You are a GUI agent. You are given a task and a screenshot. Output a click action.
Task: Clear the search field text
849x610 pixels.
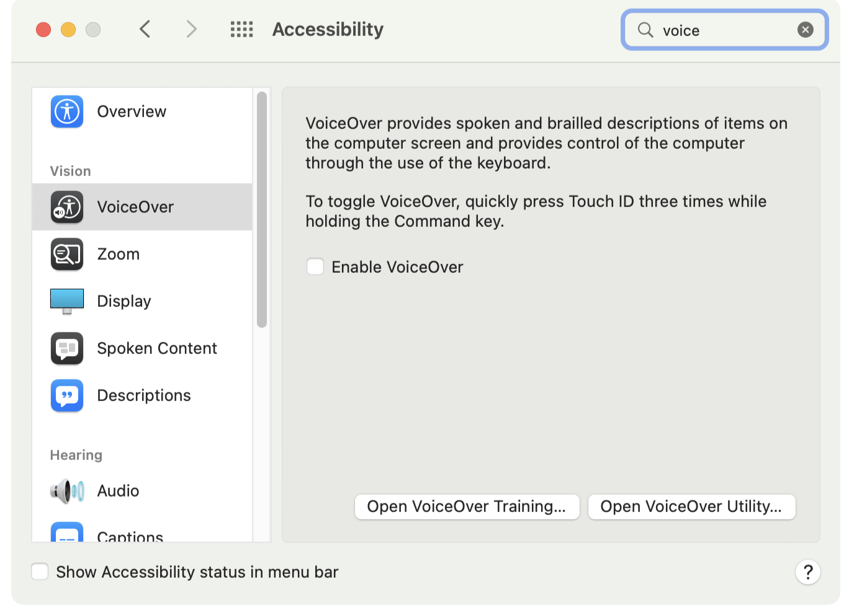[x=805, y=30]
